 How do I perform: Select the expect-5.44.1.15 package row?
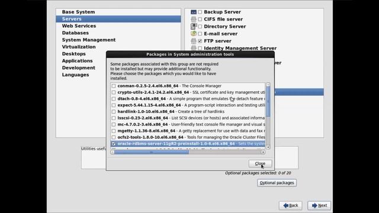[188, 105]
